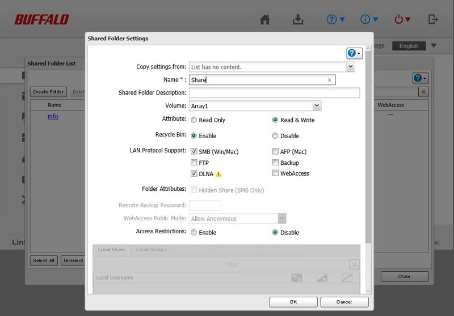The image size is (454, 316).
Task: Open the English language selector
Action: tap(409, 46)
